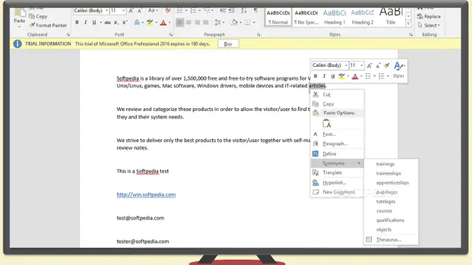The width and height of the screenshot is (472, 265).
Task: Click the Sort icon in the Paragraph group
Action: (243, 11)
